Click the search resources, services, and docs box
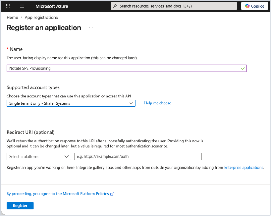Image resolution: width=271 pixels, height=216 pixels. (174, 6)
